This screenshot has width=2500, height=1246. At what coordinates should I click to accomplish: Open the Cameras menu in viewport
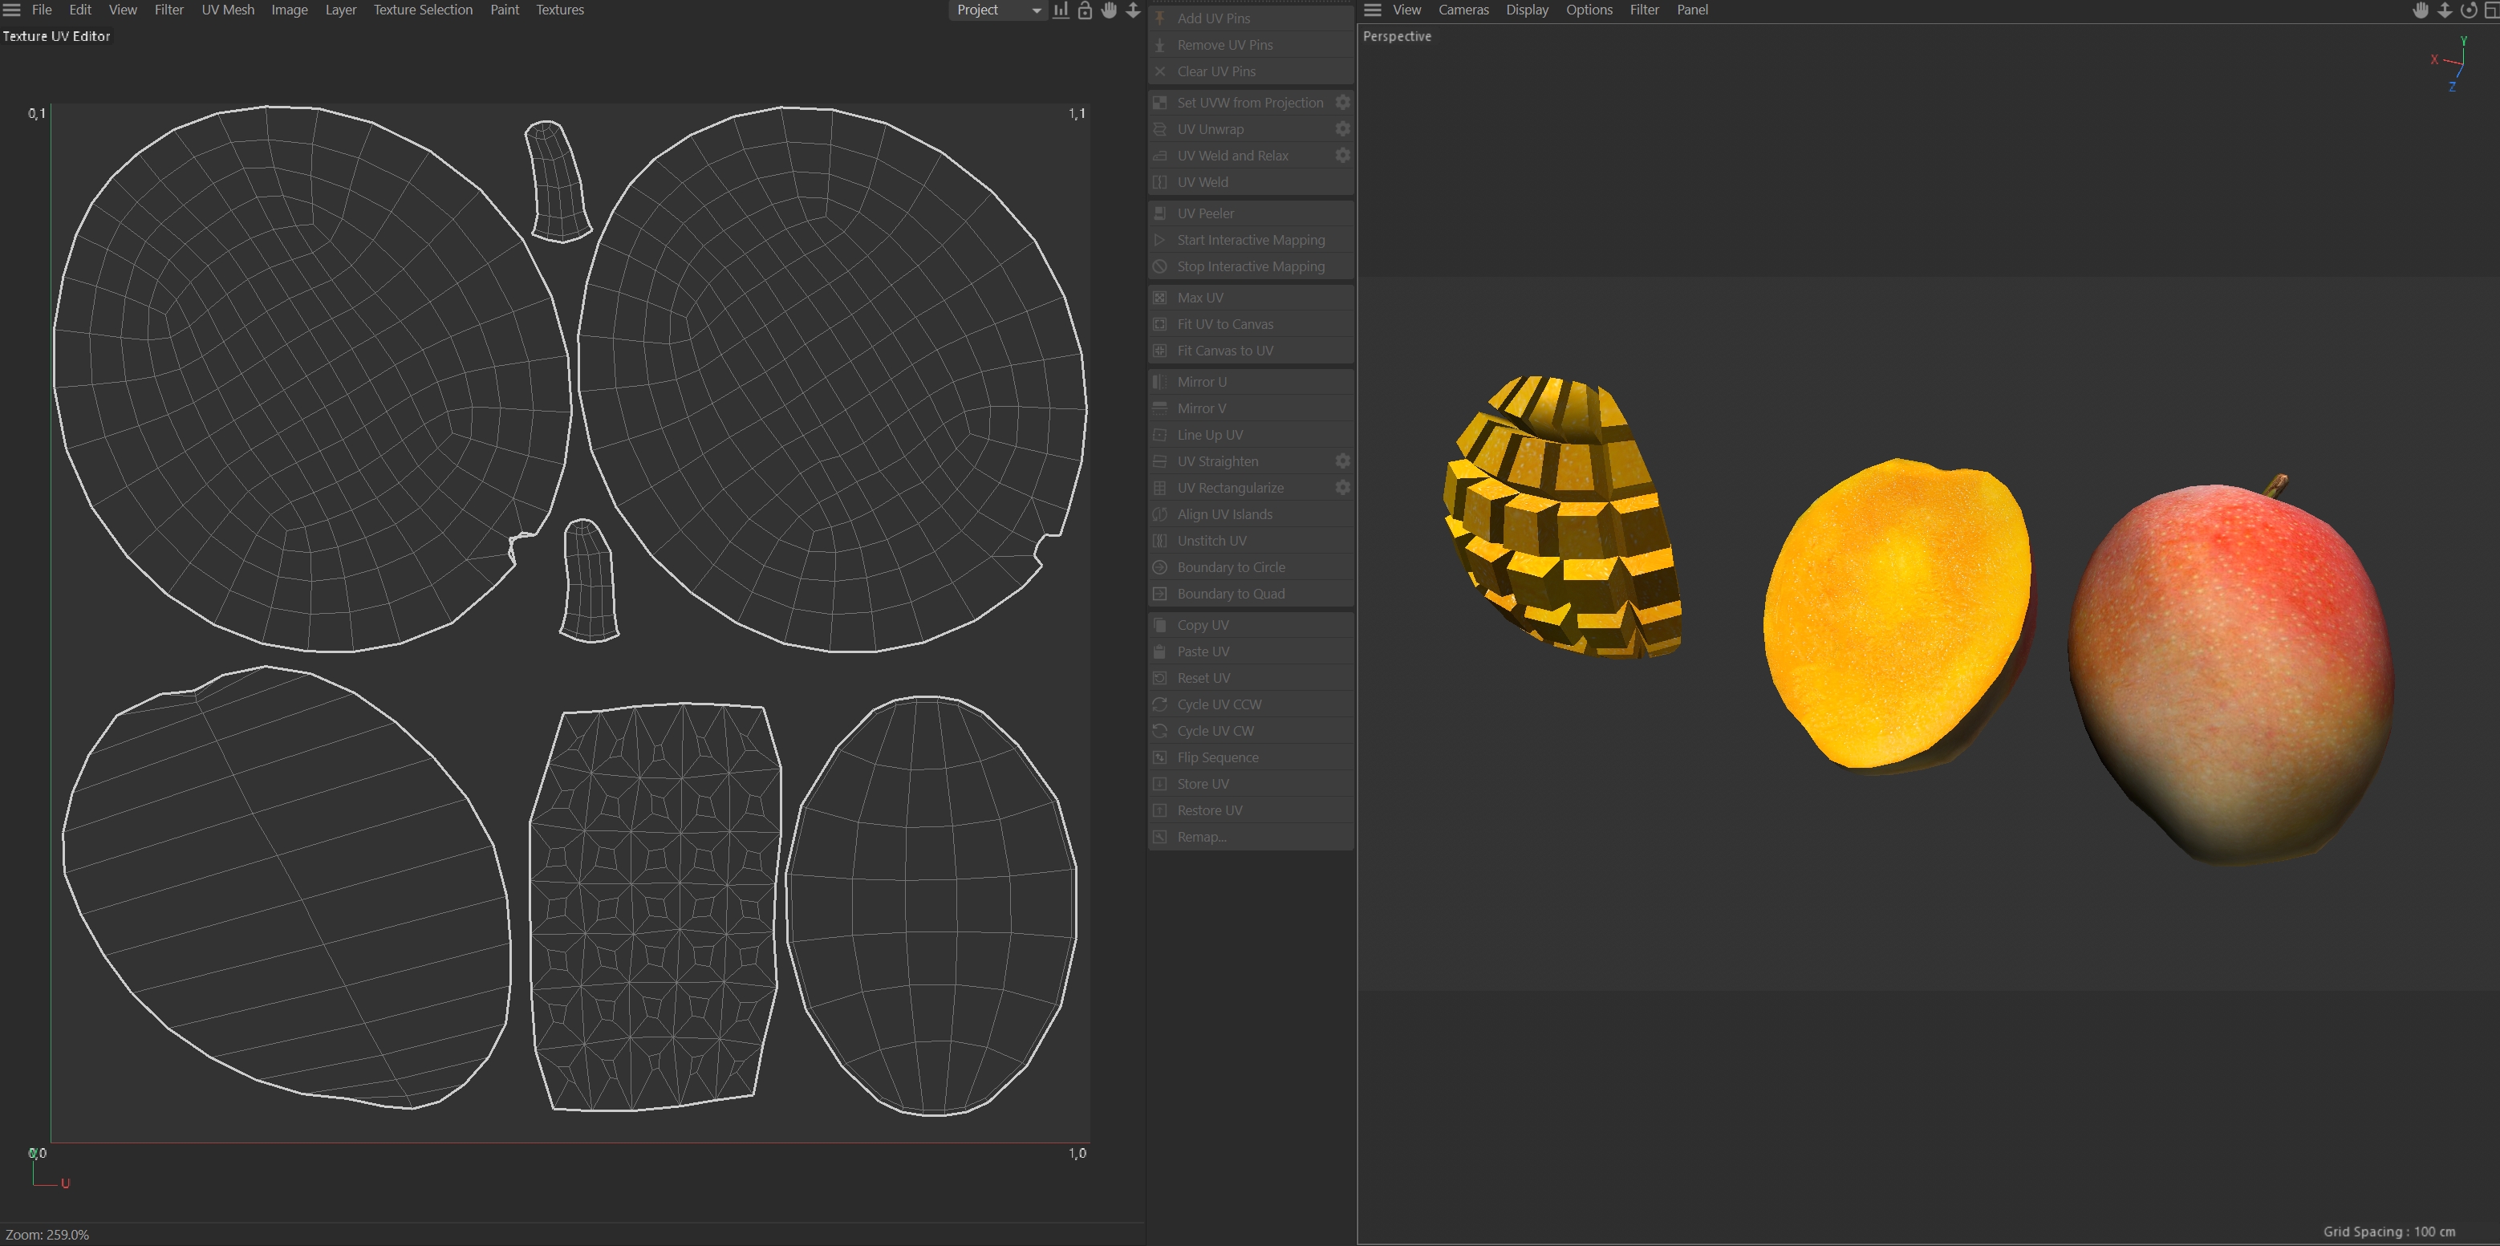[1463, 10]
